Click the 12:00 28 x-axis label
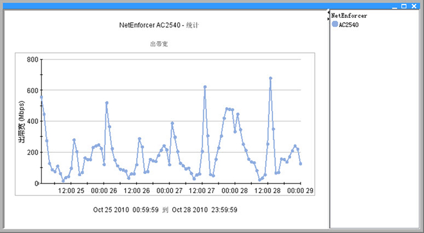The width and height of the screenshot is (424, 233). [x=267, y=191]
